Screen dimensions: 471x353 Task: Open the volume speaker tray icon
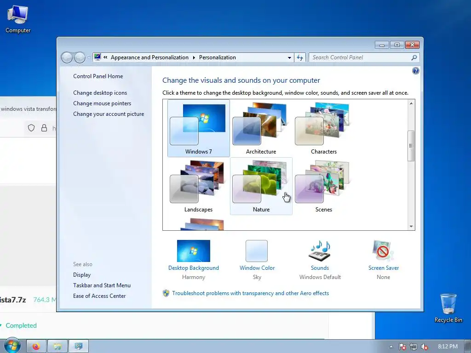425,347
